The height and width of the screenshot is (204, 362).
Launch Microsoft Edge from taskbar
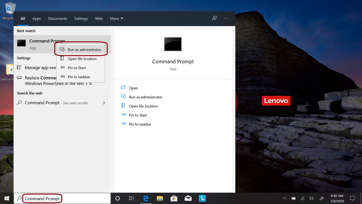(x=146, y=198)
